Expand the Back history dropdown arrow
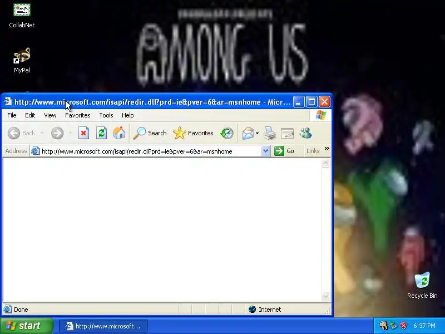This screenshot has width=445, height=334. pos(42,133)
